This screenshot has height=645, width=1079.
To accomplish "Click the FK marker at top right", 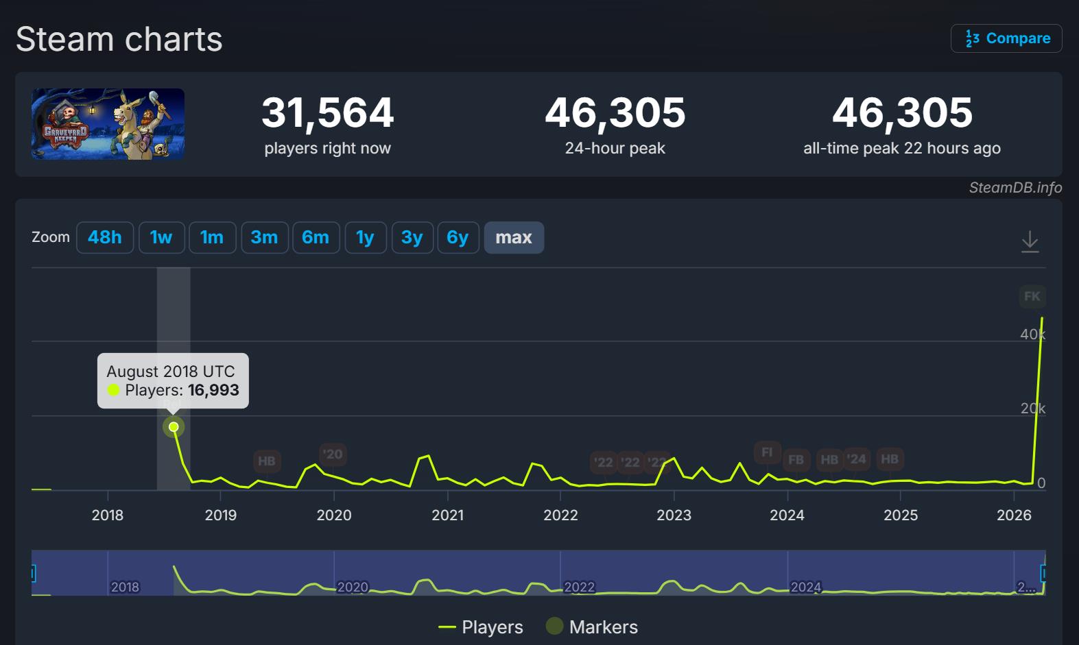I will pos(1032,296).
